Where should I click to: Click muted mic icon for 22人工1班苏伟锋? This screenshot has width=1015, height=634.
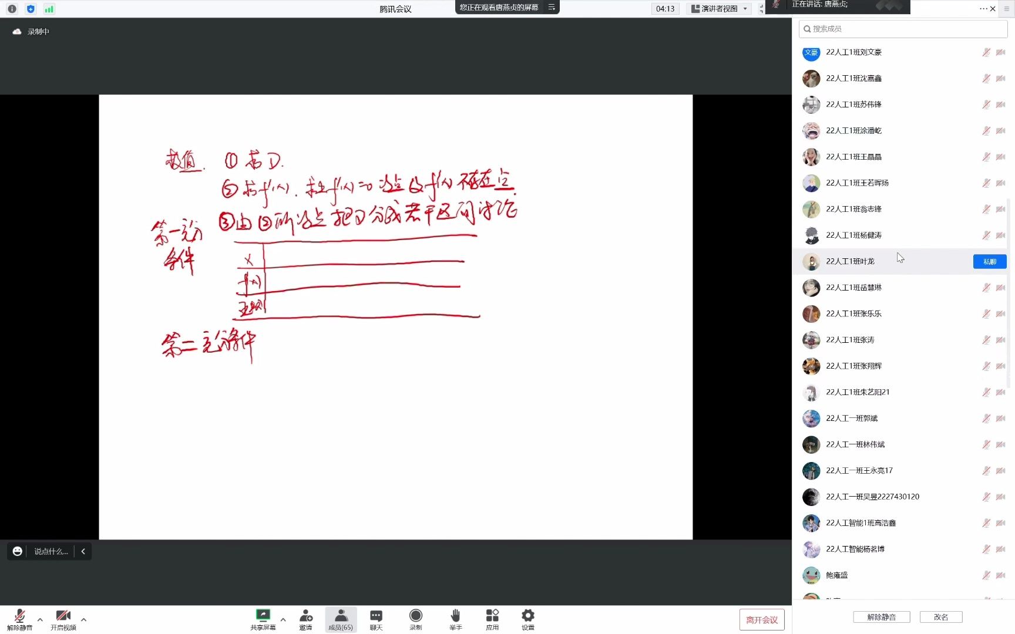point(986,104)
